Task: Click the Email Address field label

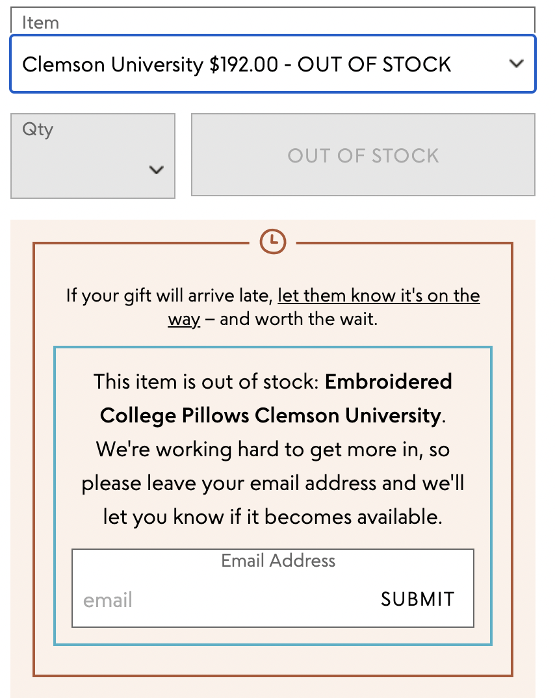Action: pos(278,560)
